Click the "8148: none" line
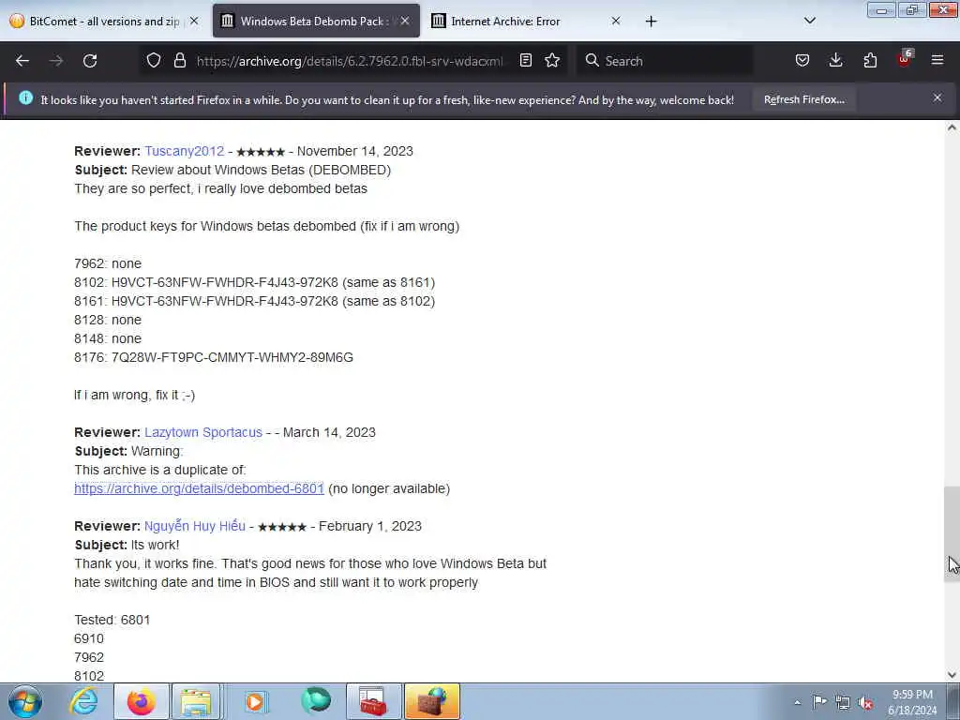The height and width of the screenshot is (720, 960). click(108, 338)
